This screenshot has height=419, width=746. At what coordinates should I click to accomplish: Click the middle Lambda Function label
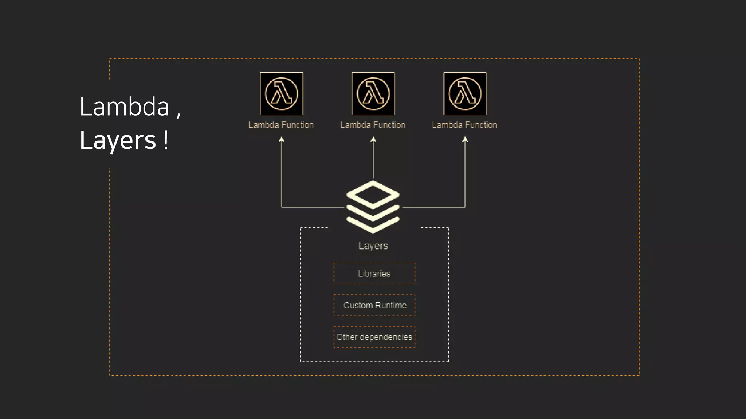coord(373,125)
